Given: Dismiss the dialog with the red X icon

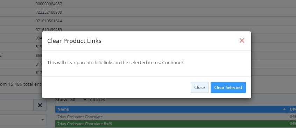Looking at the screenshot, I should click(242, 40).
